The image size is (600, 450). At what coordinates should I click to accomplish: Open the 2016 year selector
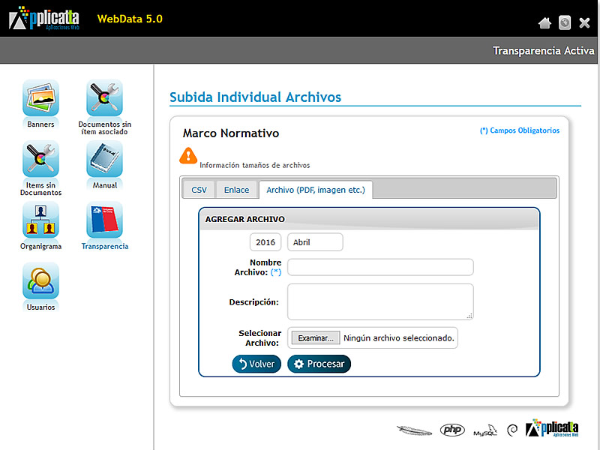tap(266, 241)
